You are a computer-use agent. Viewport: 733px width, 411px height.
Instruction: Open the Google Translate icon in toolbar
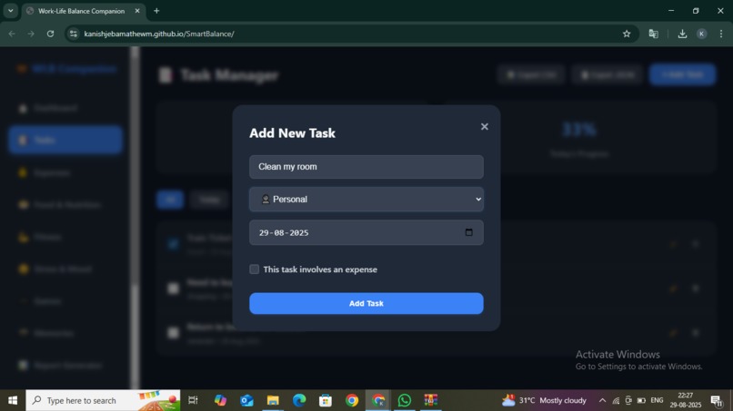(x=654, y=34)
